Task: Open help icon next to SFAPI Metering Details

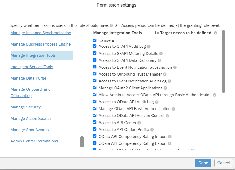Action: pos(161,54)
